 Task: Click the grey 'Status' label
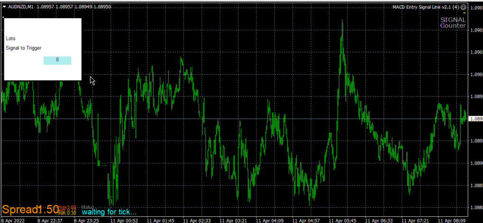point(88,207)
